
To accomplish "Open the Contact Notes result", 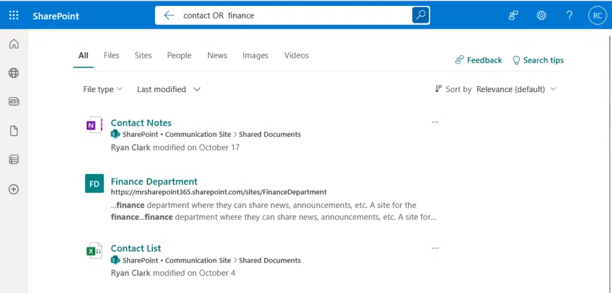I will [x=141, y=123].
